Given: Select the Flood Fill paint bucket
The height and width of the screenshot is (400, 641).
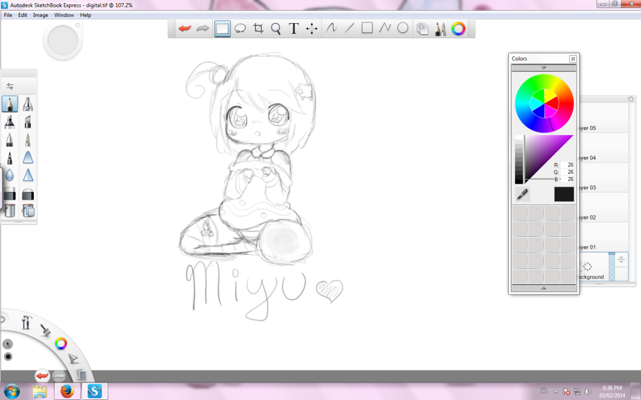Looking at the screenshot, I should click(x=10, y=211).
